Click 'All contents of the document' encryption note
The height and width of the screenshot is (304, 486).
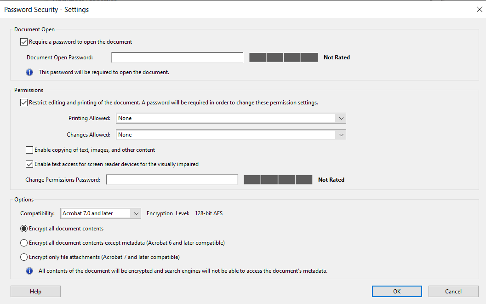pyautogui.click(x=183, y=271)
